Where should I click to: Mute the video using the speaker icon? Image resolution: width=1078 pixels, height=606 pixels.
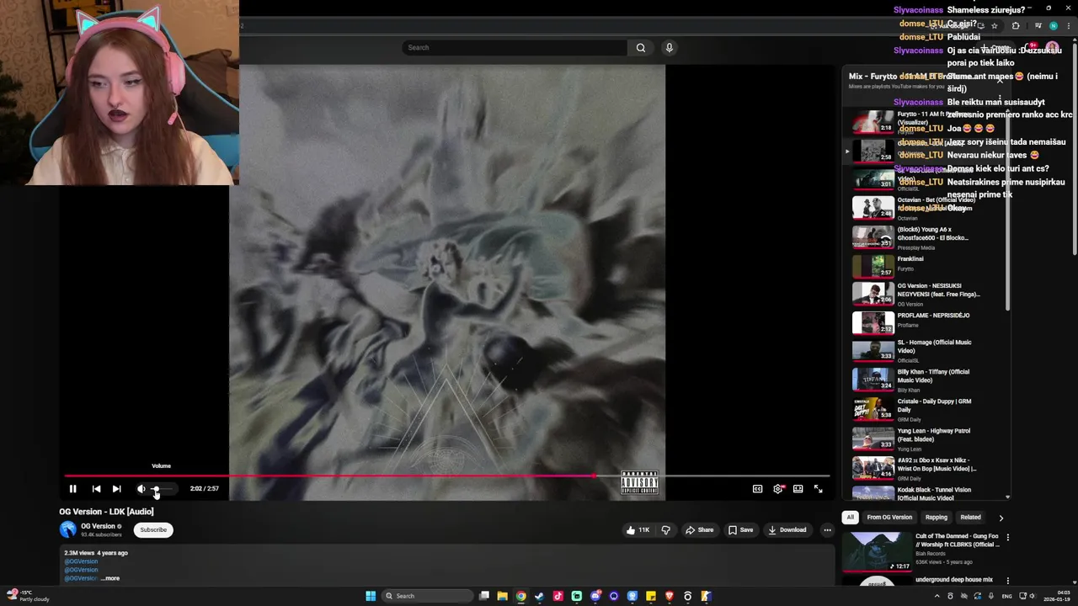(x=141, y=489)
